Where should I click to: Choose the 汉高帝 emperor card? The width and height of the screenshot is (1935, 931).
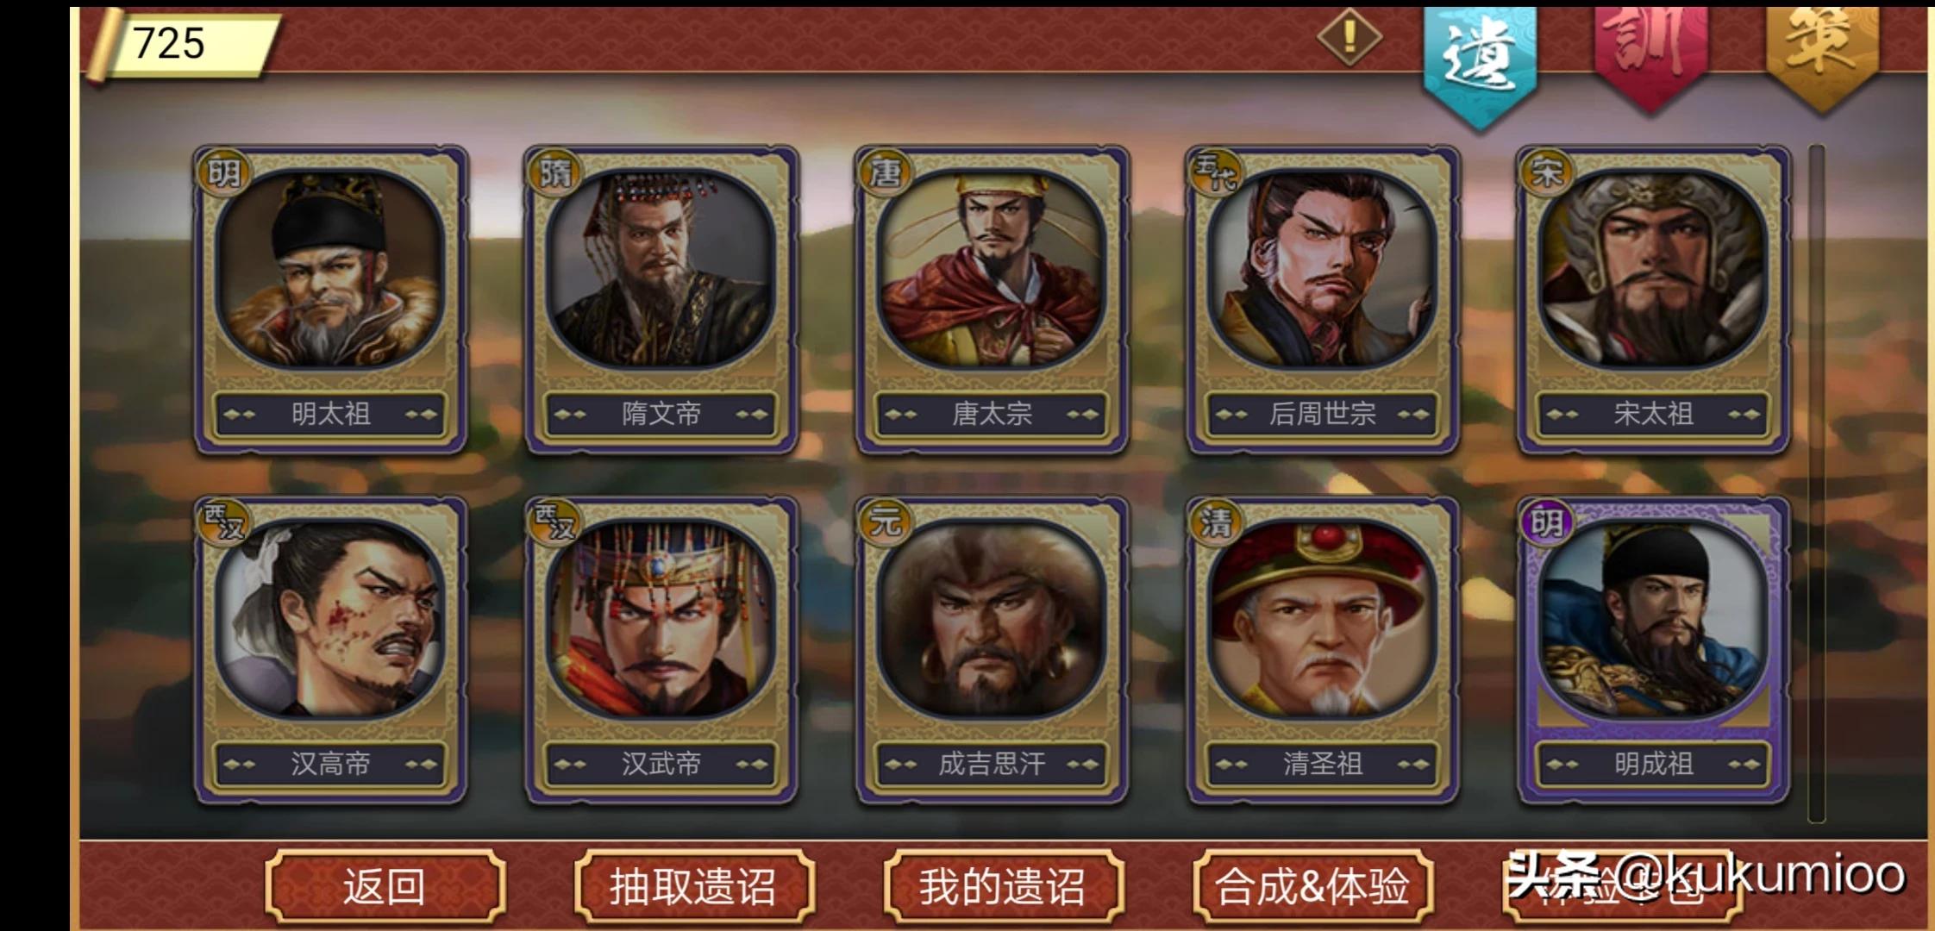tap(330, 650)
